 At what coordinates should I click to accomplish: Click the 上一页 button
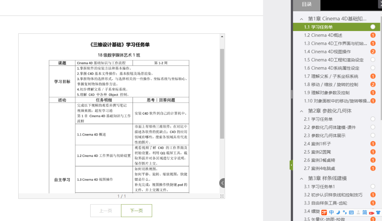tap(105, 211)
